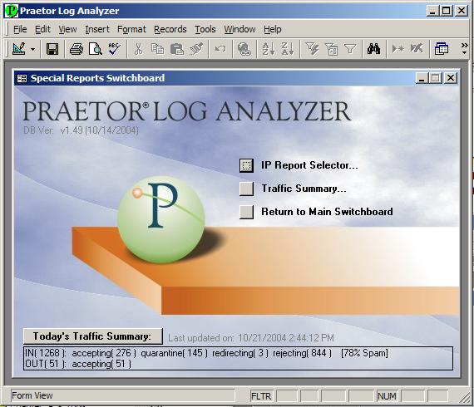The width and height of the screenshot is (474, 407).
Task: Open the Format menu
Action: (131, 29)
